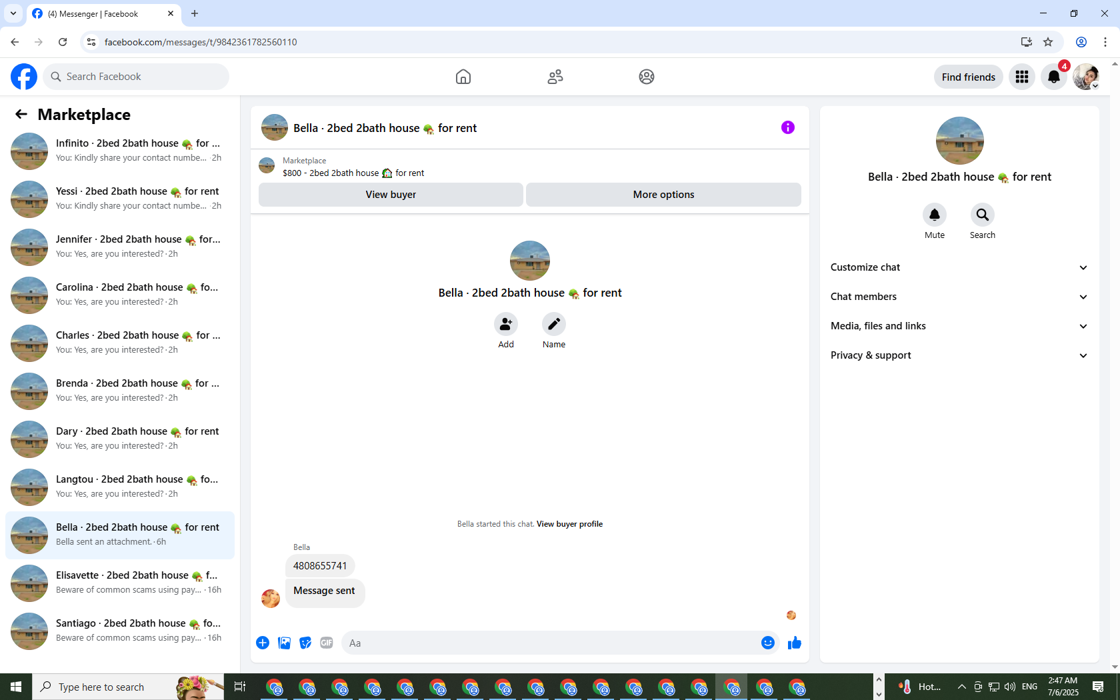Click the Windows taskbar search box
1120x700 pixels.
tap(128, 687)
